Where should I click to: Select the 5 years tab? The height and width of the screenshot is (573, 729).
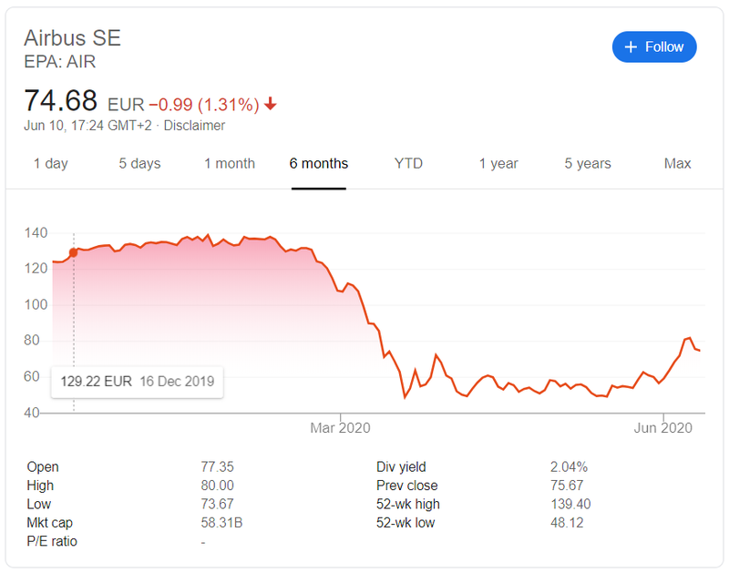588,164
